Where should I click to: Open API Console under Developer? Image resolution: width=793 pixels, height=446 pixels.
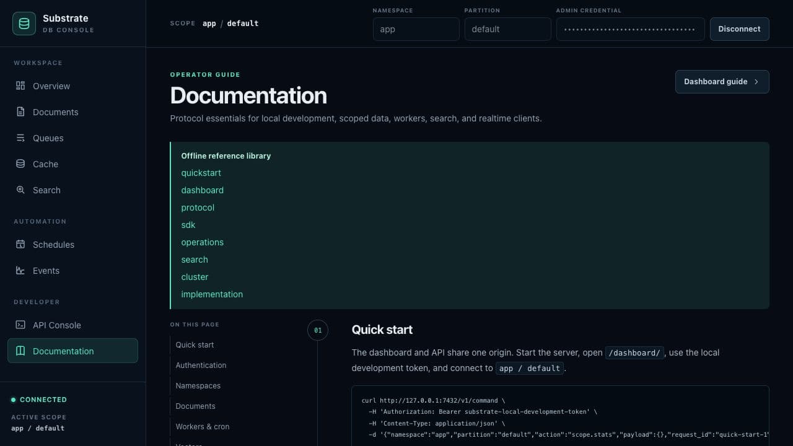(72, 325)
